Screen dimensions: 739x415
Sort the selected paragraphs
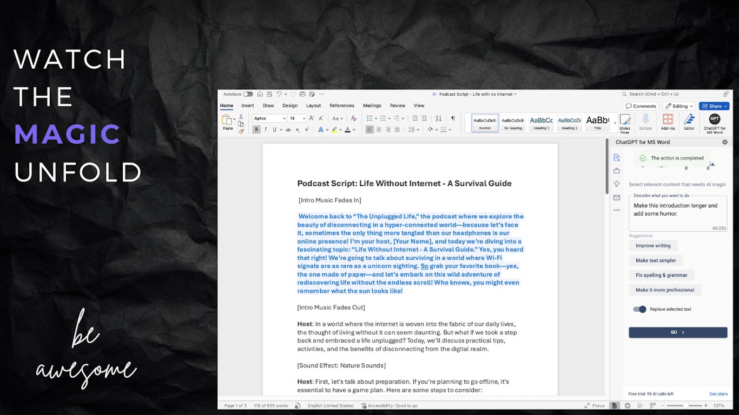tap(438, 118)
